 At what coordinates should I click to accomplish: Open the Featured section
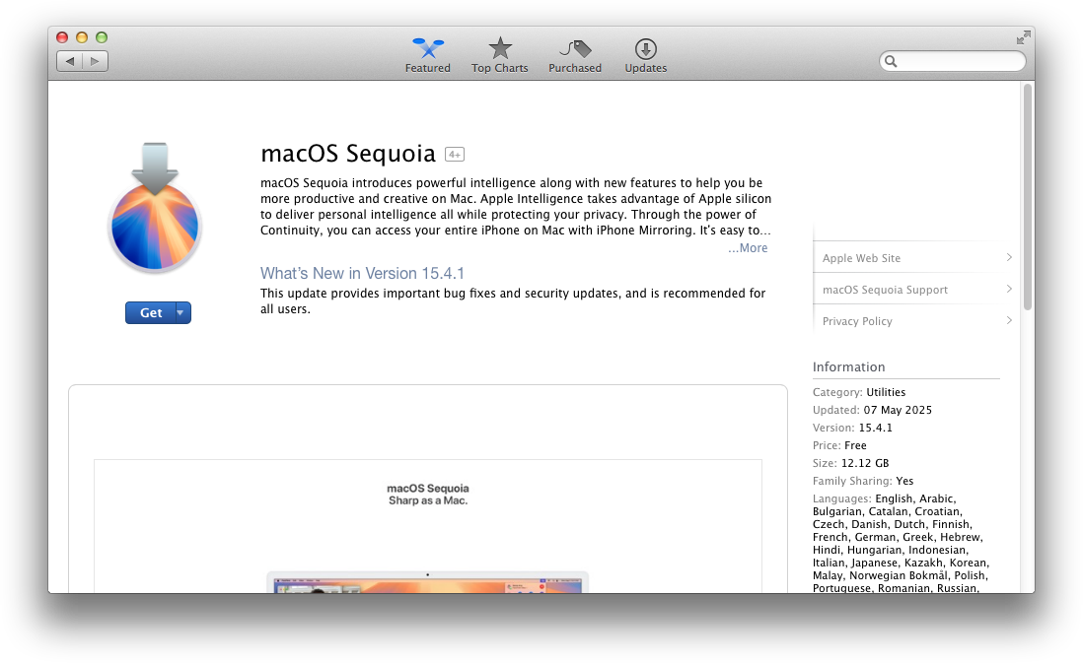point(427,49)
